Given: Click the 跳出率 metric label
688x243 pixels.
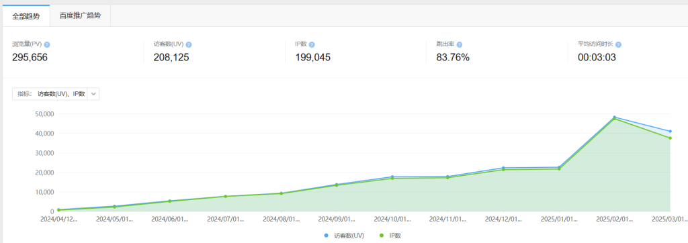Looking at the screenshot, I should click(x=445, y=45).
